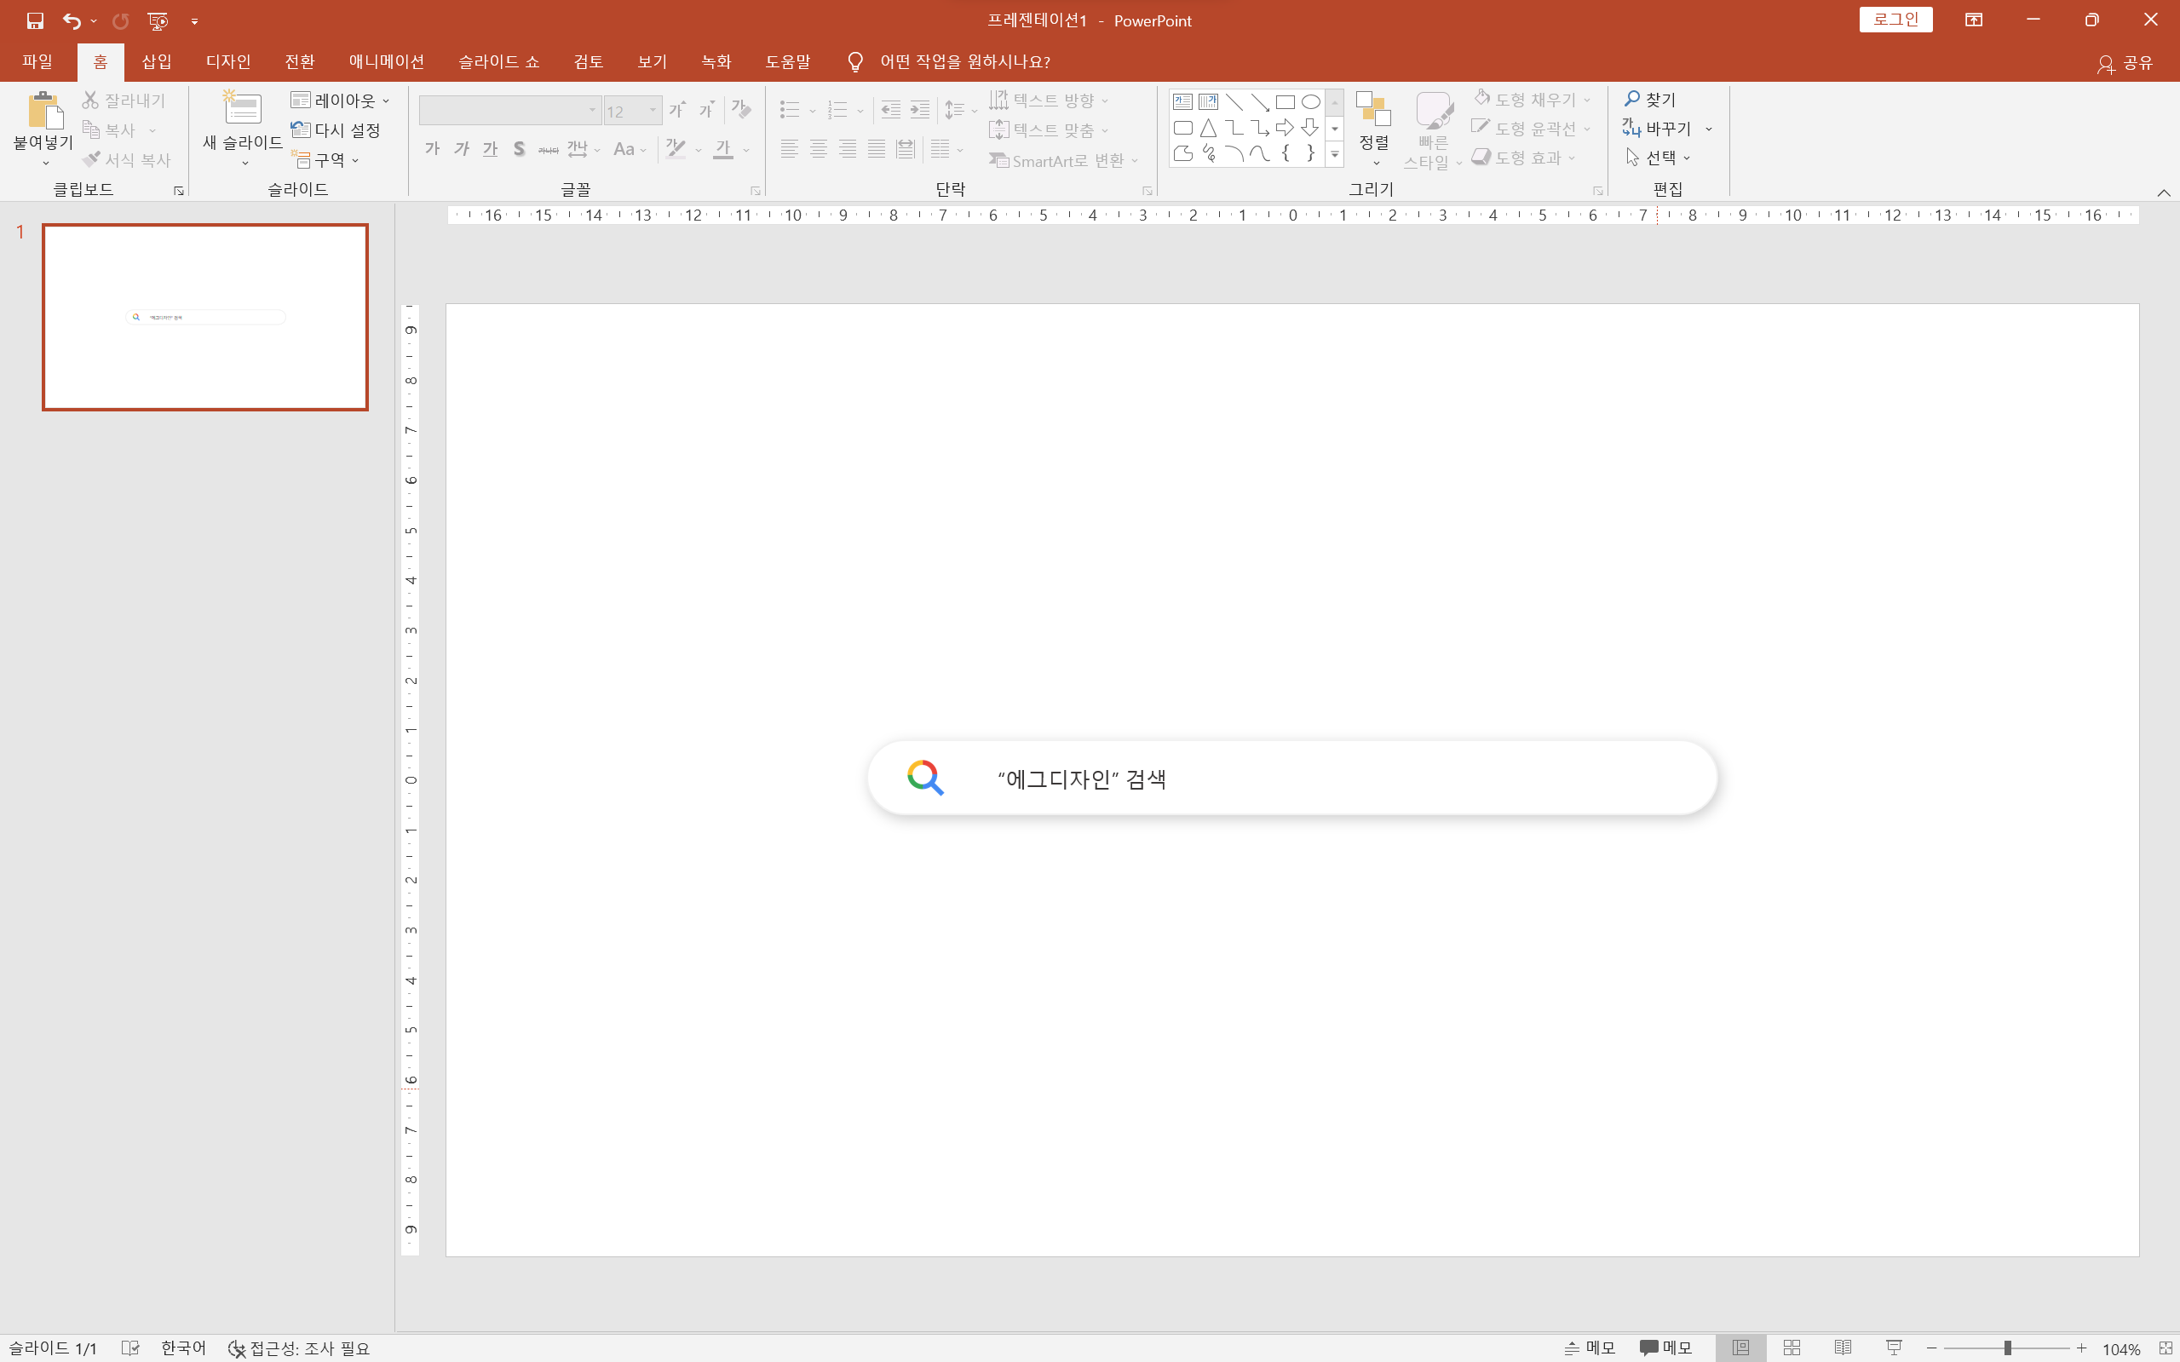The width and height of the screenshot is (2180, 1362).
Task: Click the zoom slider handle
Action: point(2007,1348)
